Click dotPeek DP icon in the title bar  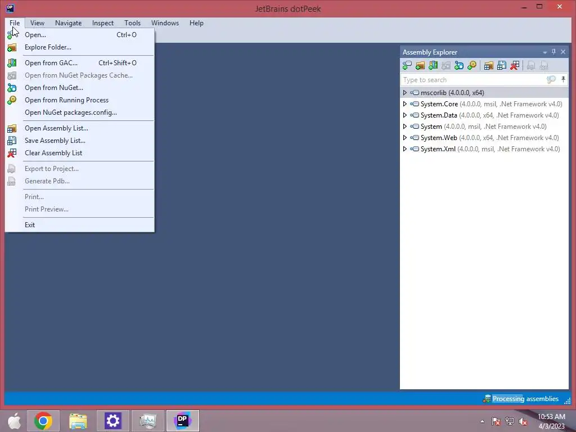[10, 8]
